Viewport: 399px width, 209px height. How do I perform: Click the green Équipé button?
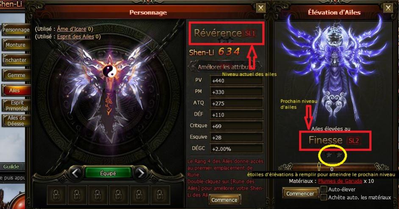(108, 173)
